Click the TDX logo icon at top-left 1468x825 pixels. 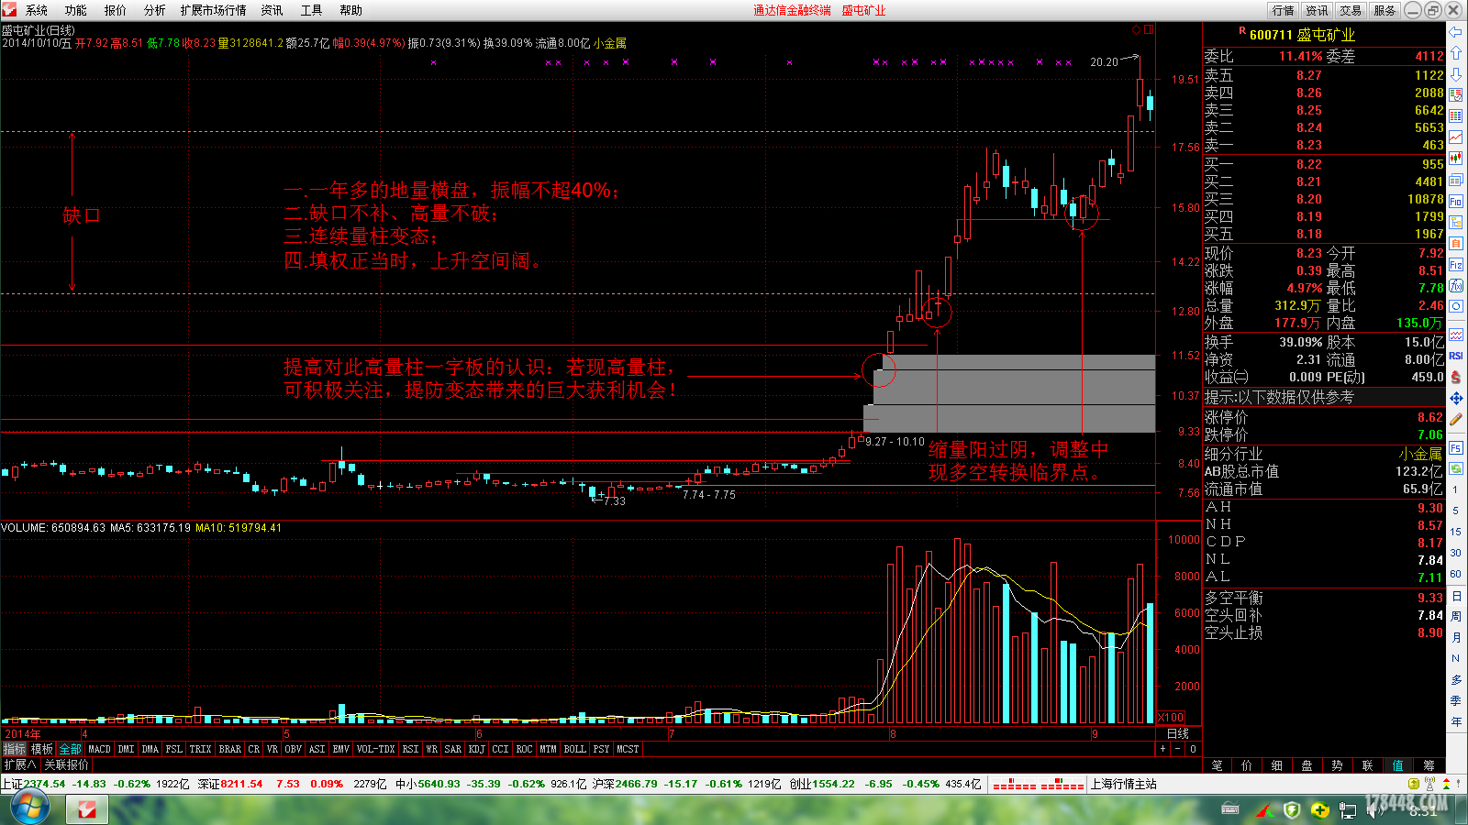[8, 10]
